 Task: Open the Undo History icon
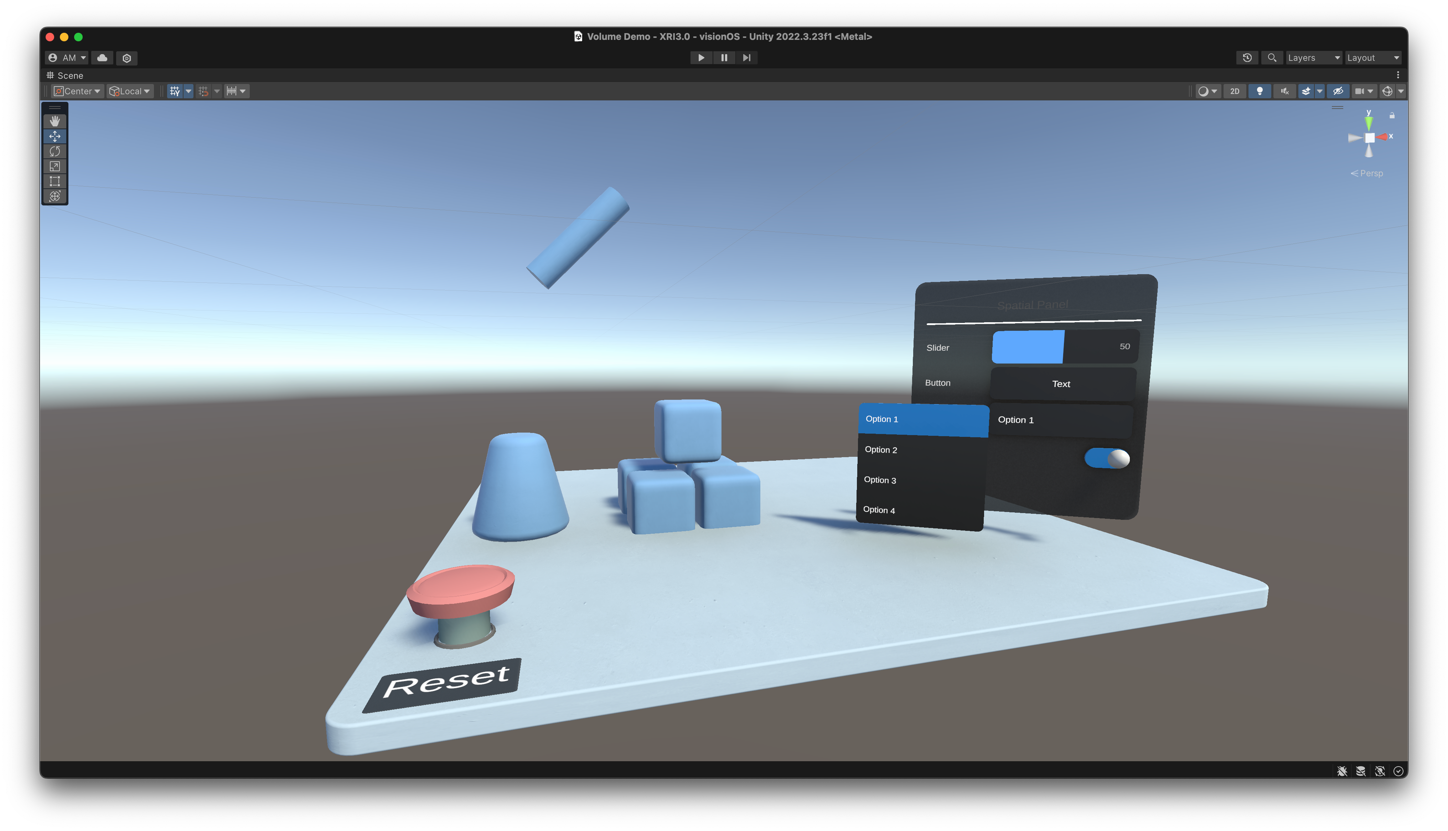coord(1247,58)
